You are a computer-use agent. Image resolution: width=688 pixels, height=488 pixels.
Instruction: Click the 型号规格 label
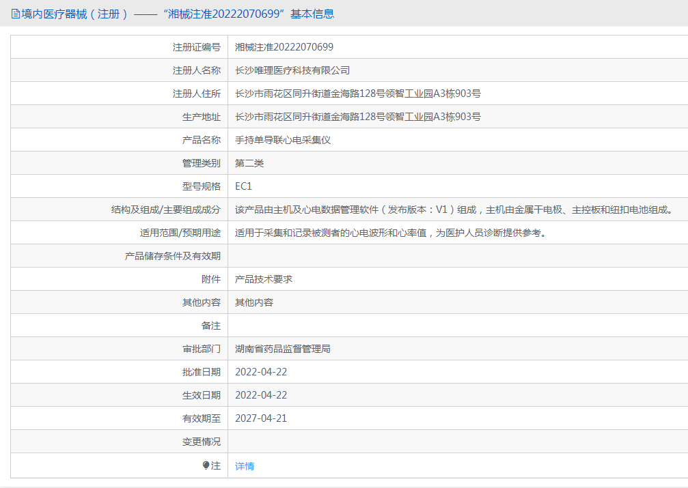[x=202, y=186]
